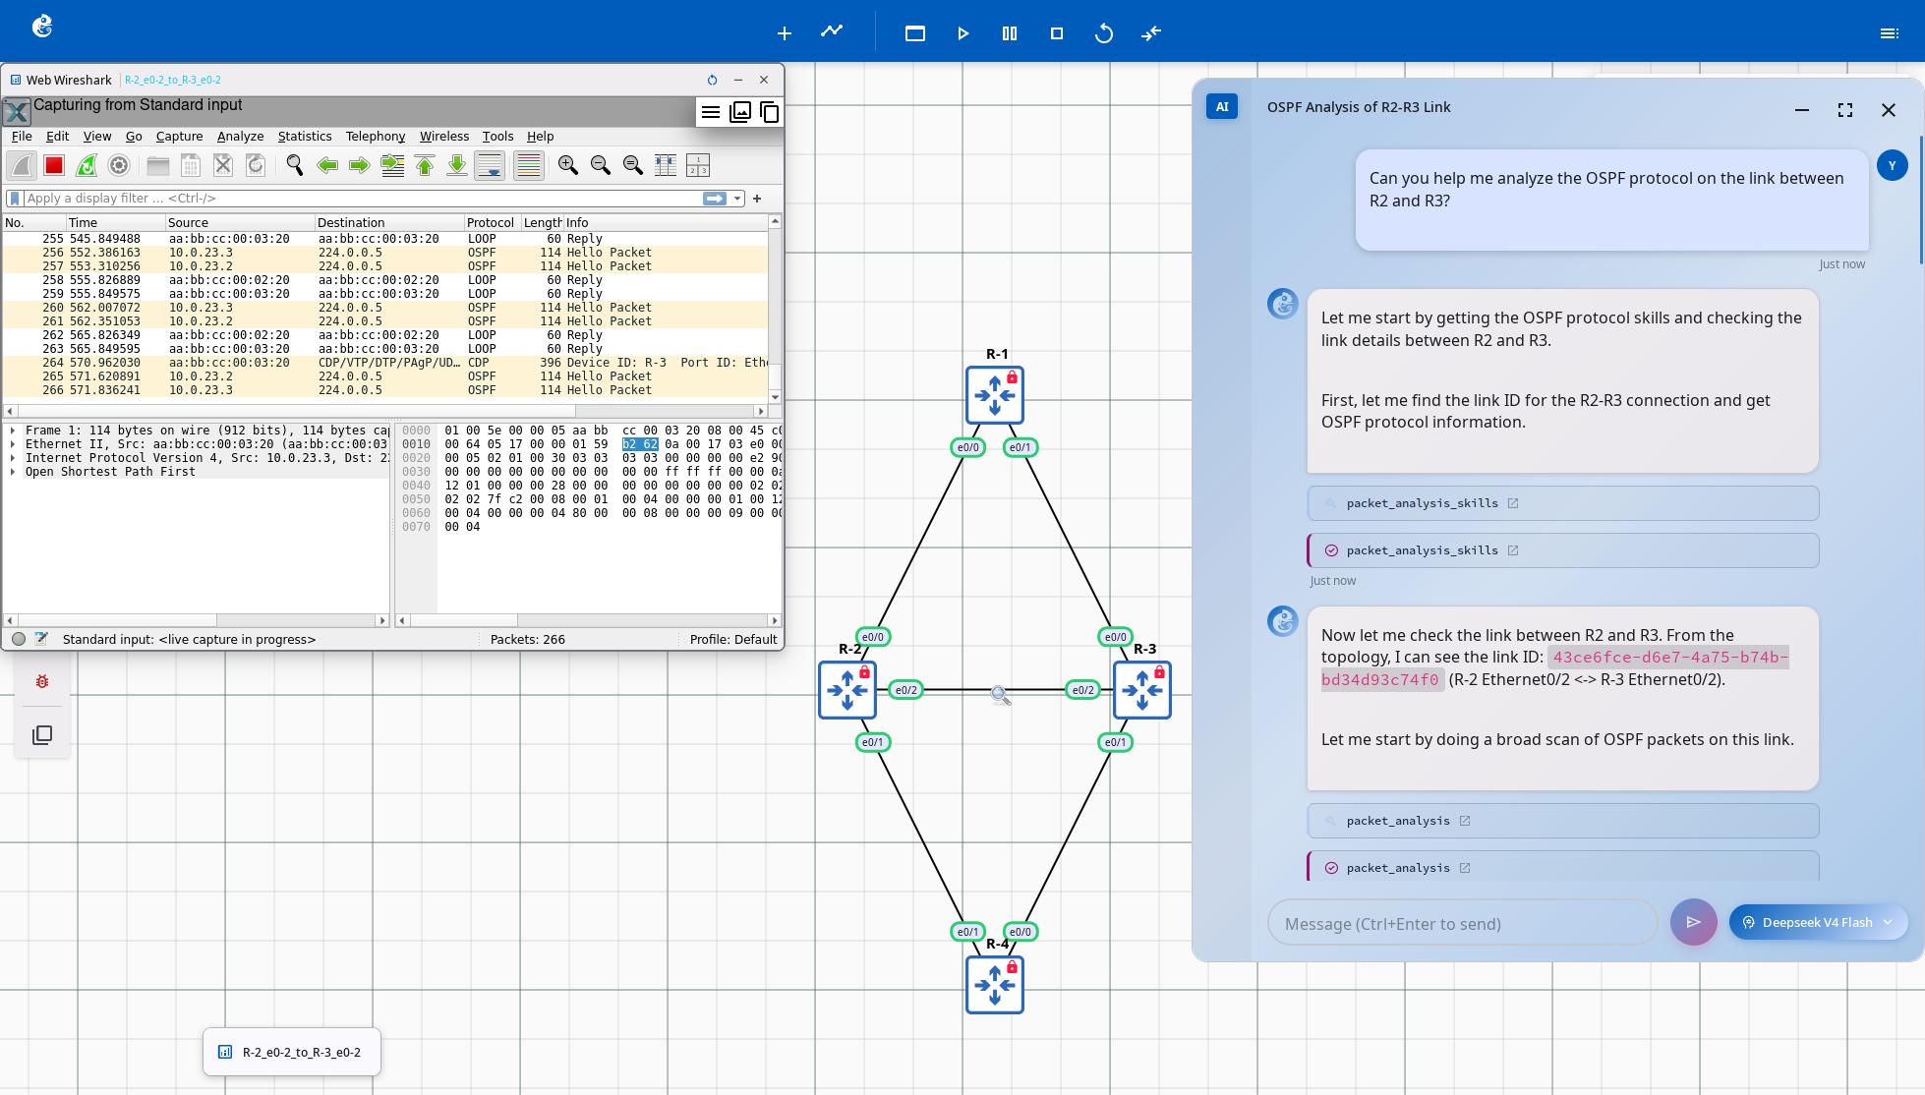This screenshot has width=1925, height=1095.
Task: Open the Wireshark Tools menu
Action: pos(497,137)
